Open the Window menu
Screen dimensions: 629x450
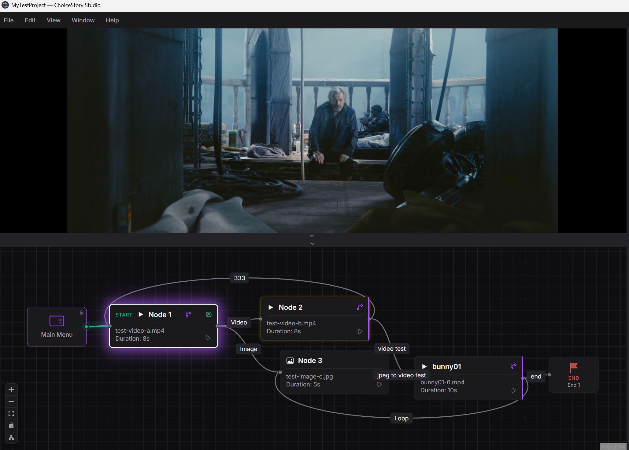(83, 20)
